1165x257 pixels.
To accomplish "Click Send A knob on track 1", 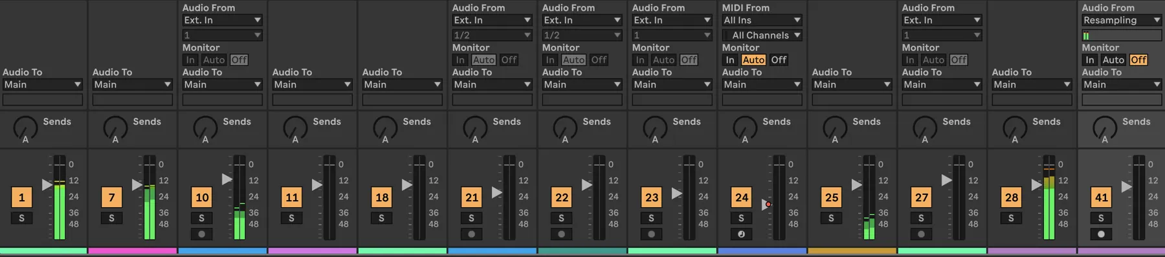I will (x=25, y=128).
